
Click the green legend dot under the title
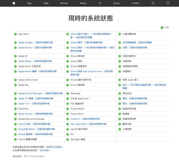pos(162,27)
